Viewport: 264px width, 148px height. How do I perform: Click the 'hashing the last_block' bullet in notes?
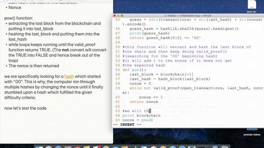pyautogui.click(x=54, y=37)
